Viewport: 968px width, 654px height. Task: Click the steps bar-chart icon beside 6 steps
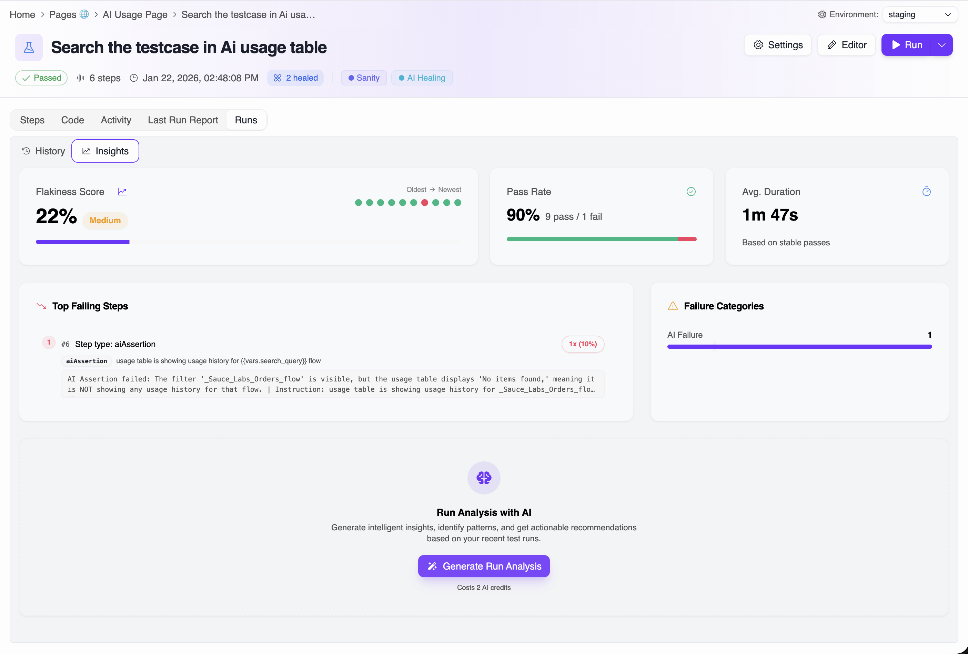pos(80,78)
